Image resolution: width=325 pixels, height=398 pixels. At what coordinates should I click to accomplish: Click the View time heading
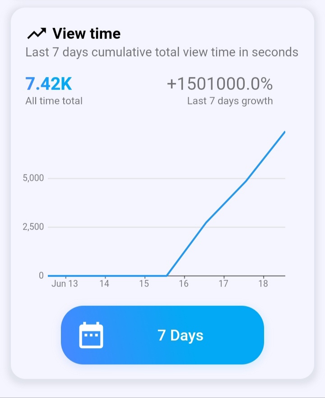pyautogui.click(x=87, y=33)
